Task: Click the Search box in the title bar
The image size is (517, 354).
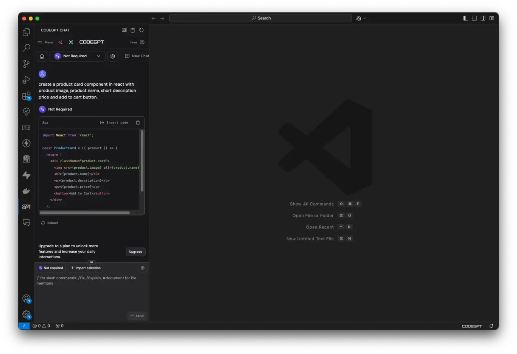Action: coord(261,18)
